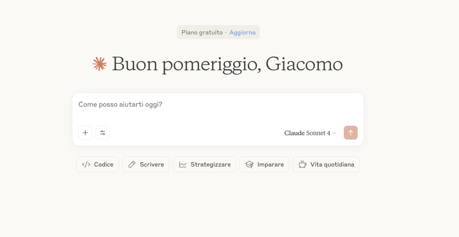Expand the chevron beside Sonnet 4
459x237 pixels.
tap(334, 133)
